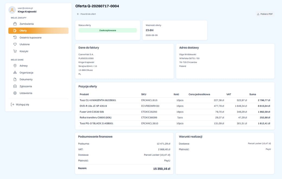Select the Fuser Unit C3530 50k product

[92, 112]
